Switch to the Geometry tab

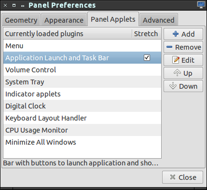(x=21, y=20)
